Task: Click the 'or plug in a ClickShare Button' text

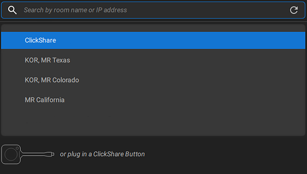Action: coord(102,154)
